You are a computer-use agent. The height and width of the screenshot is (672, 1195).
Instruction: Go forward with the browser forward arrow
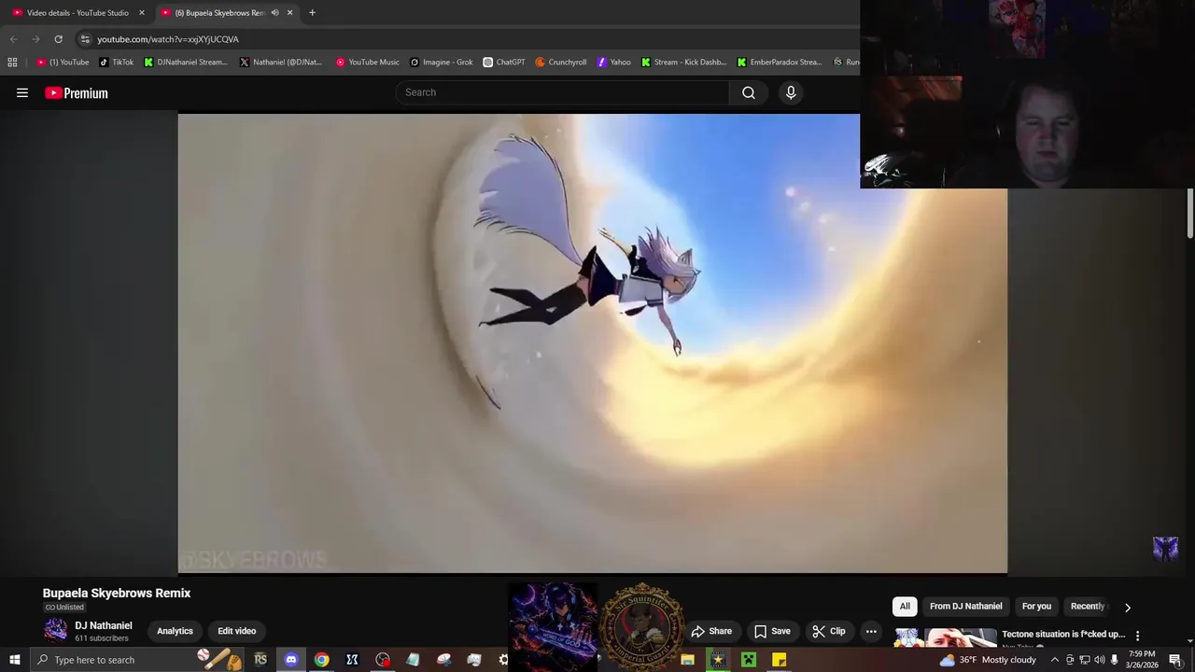click(x=35, y=39)
